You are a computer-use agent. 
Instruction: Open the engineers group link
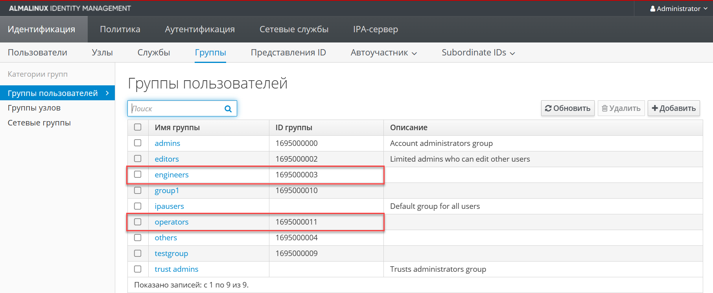click(172, 175)
